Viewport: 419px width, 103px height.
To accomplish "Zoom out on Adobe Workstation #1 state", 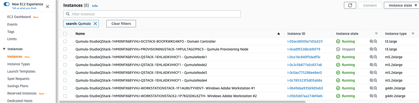I will (x=375, y=88).
